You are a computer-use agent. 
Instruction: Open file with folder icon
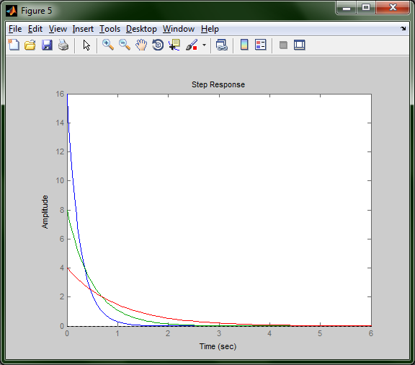click(30, 45)
